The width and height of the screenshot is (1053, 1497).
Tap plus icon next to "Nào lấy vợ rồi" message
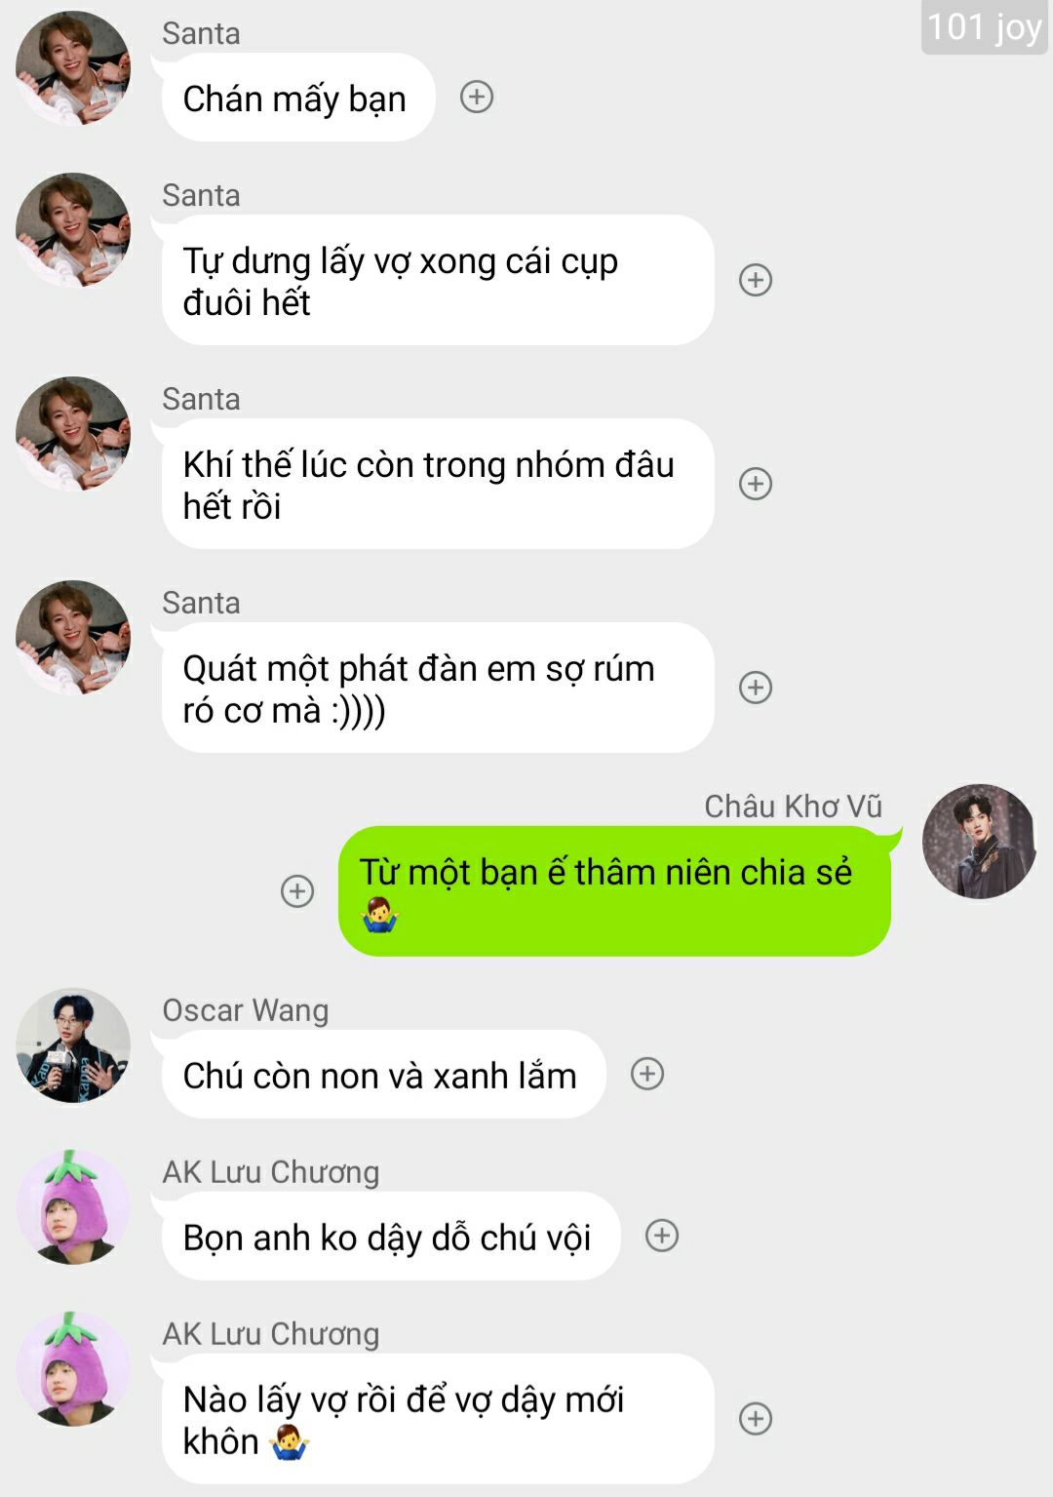click(x=756, y=1418)
